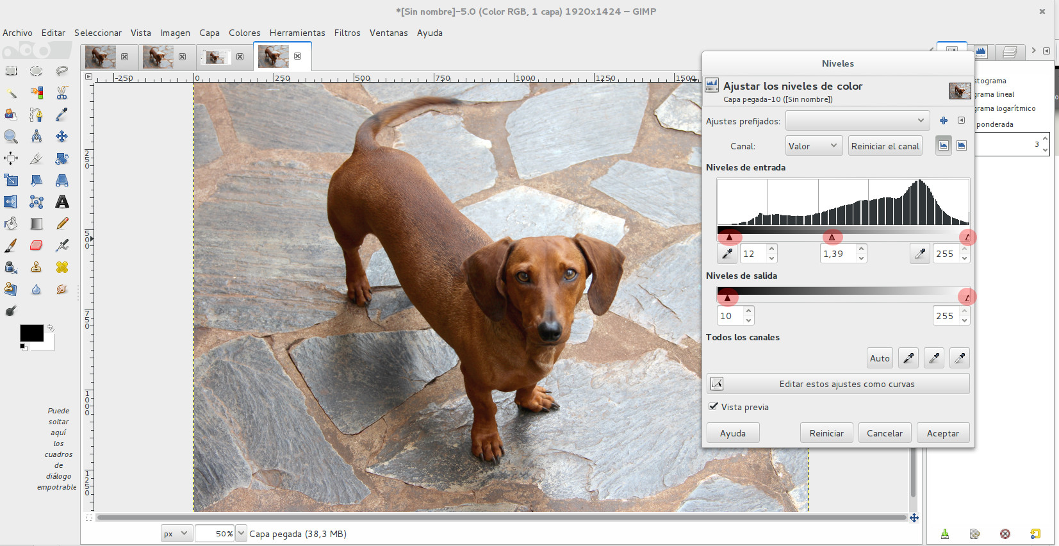
Task: Select the Select by Color tool
Action: point(37,93)
